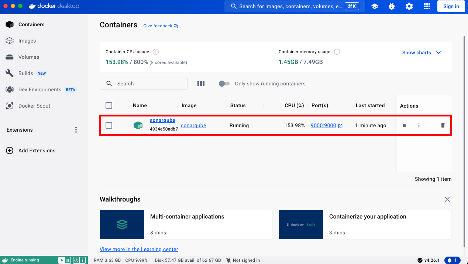Open the engine three-dot menu in status bar
This screenshot has width=468, height=264.
click(83, 260)
